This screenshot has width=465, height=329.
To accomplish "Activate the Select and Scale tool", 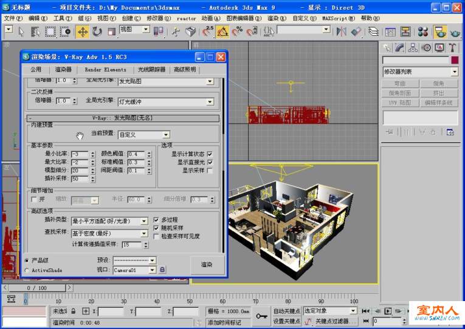I will [x=111, y=32].
